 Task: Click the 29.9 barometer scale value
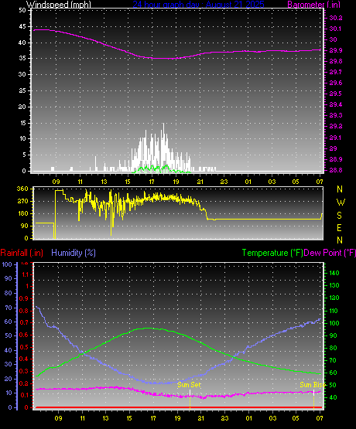(336, 50)
